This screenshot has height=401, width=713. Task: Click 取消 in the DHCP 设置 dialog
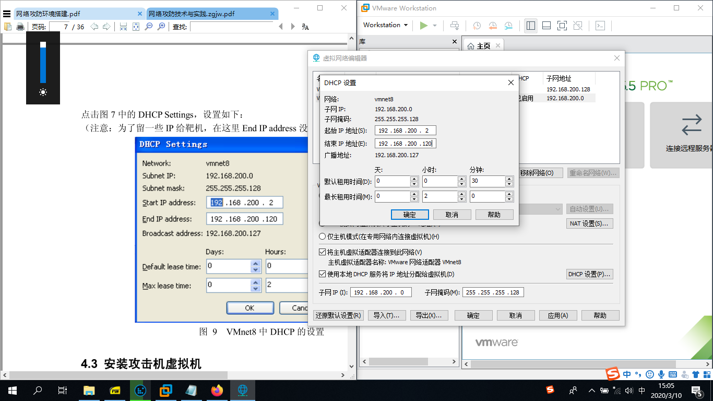click(x=452, y=215)
